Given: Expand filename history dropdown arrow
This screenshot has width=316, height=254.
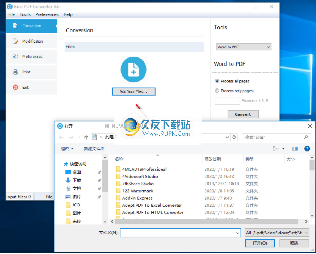Looking at the screenshot, I should pos(237,233).
